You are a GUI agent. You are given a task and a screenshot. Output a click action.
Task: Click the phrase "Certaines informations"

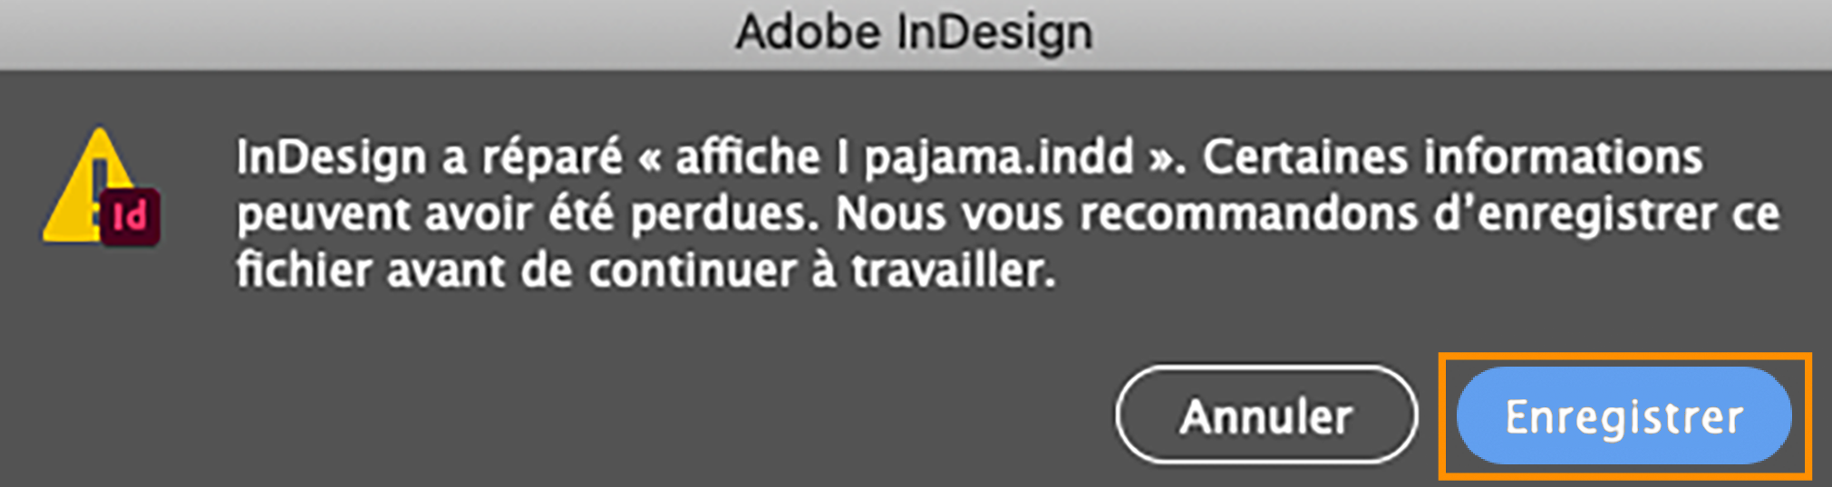click(x=1452, y=158)
